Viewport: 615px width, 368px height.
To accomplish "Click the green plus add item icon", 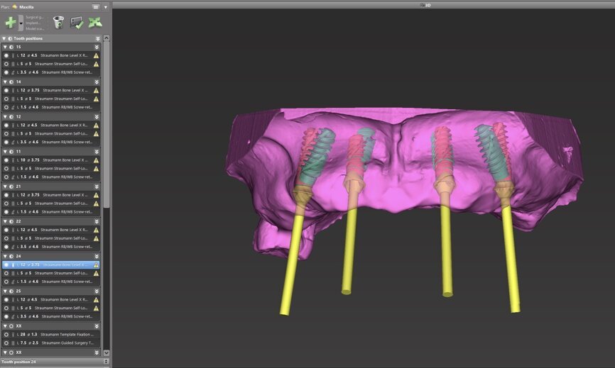I will (10, 23).
